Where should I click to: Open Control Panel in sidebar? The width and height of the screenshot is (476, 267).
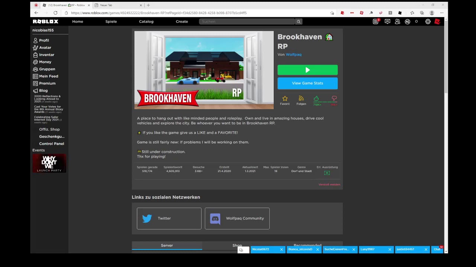(x=51, y=144)
